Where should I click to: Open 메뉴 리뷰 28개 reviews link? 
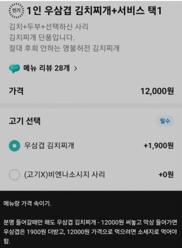click(x=46, y=68)
